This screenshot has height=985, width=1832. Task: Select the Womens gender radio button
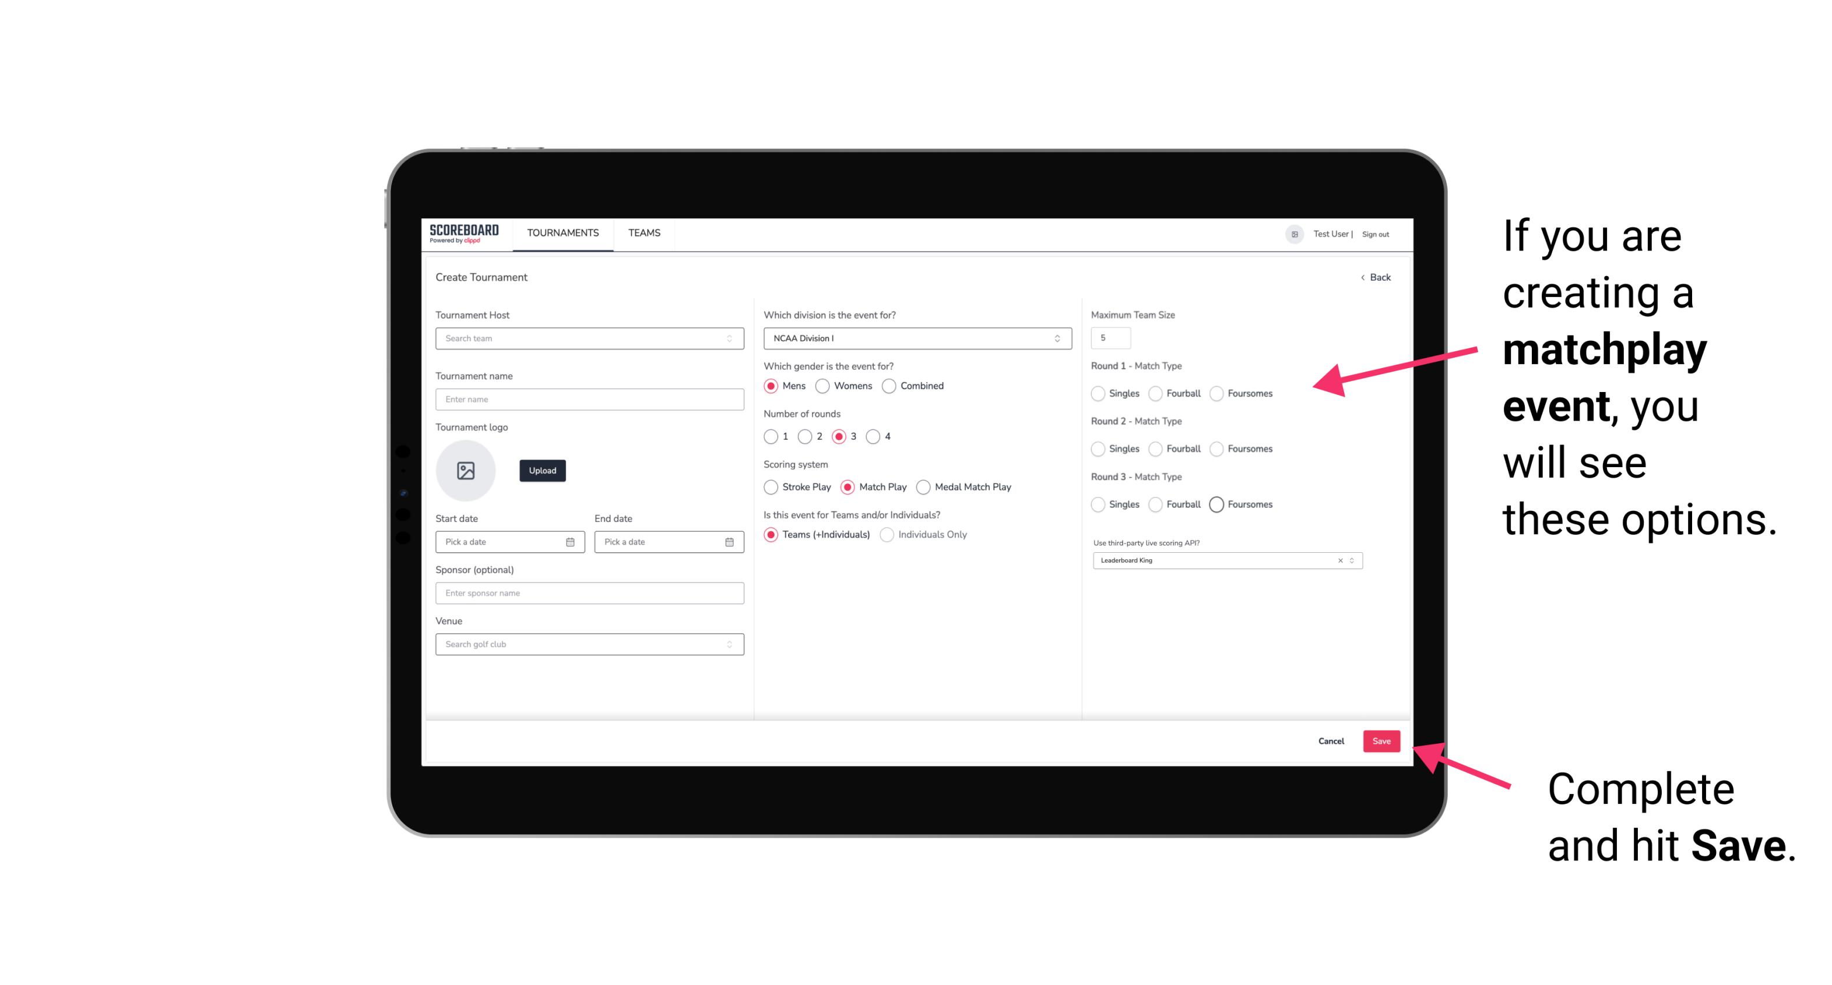point(822,386)
